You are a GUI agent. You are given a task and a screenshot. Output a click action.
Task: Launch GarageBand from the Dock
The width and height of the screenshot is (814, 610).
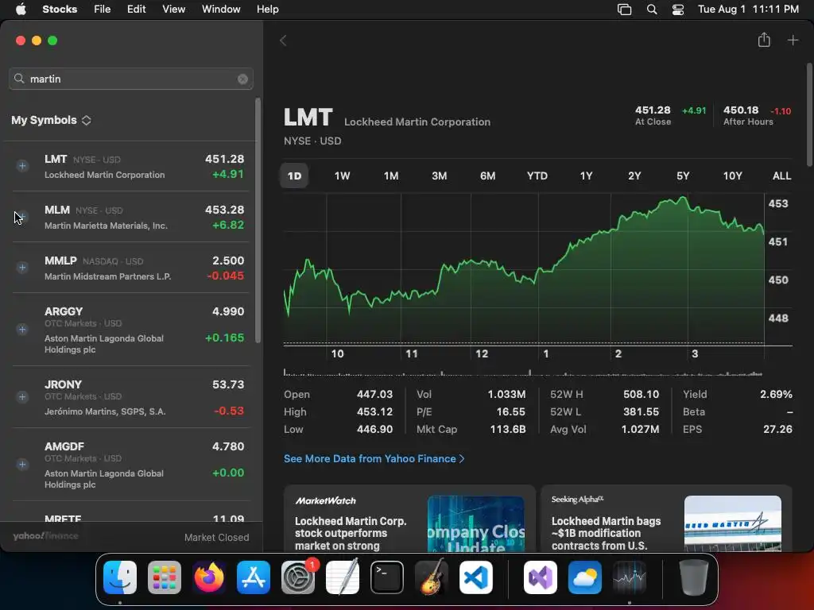coord(432,577)
